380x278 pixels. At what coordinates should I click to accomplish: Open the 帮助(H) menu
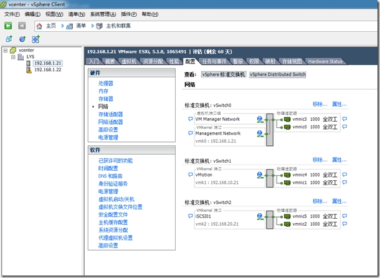(150, 14)
